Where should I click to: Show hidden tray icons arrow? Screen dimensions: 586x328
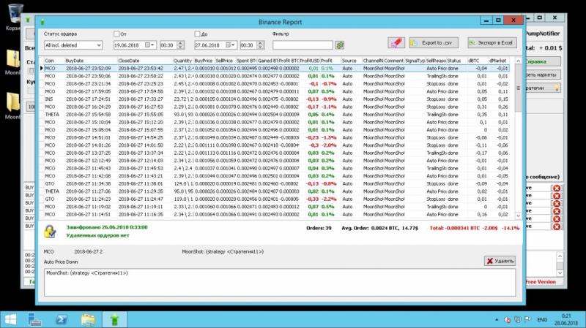point(497,320)
